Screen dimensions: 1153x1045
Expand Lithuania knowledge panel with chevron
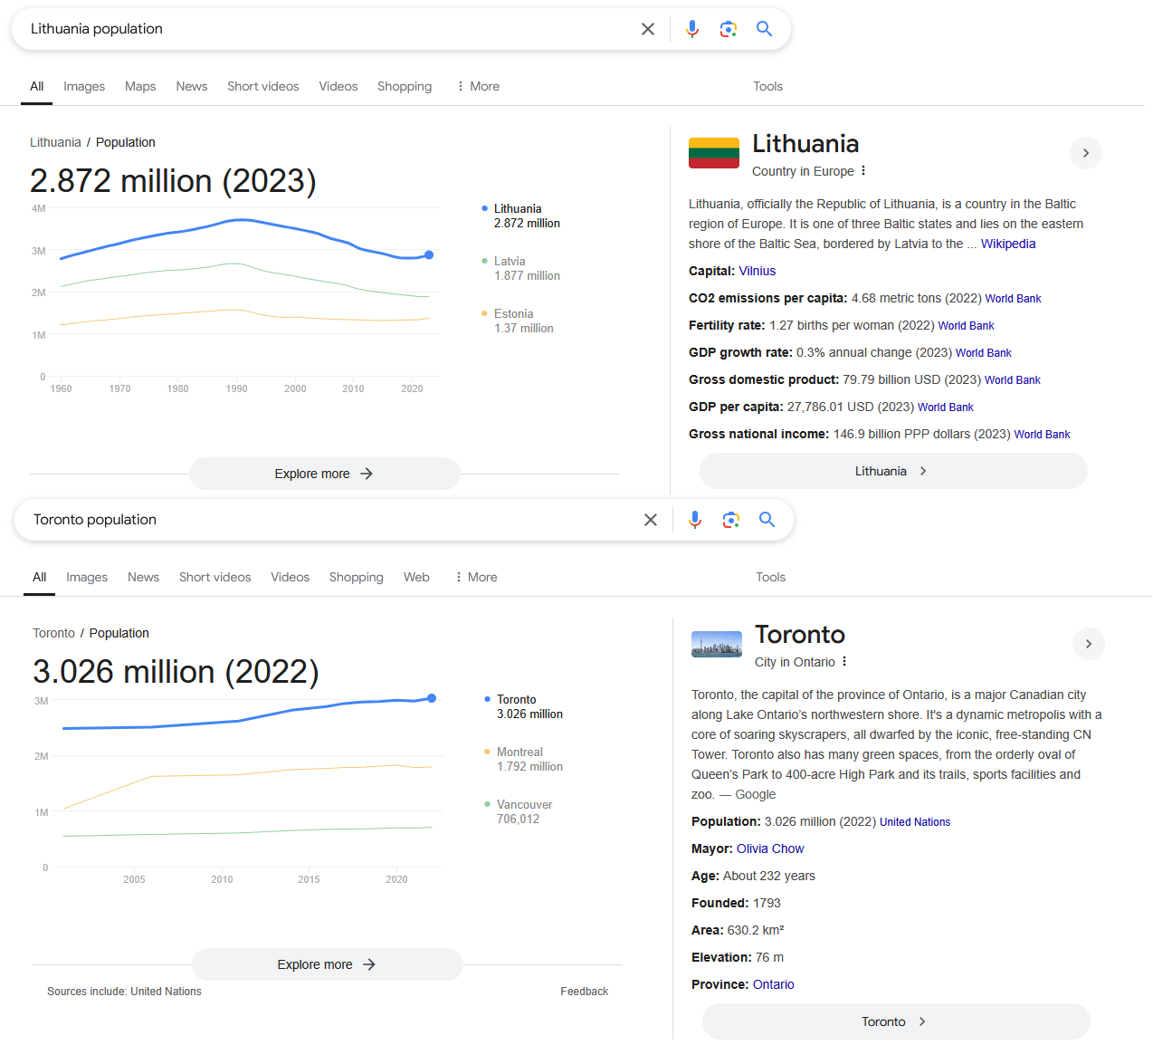(x=1086, y=153)
